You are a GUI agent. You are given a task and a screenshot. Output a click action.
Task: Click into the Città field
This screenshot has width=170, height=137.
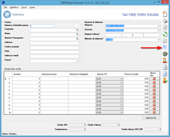click(54, 52)
